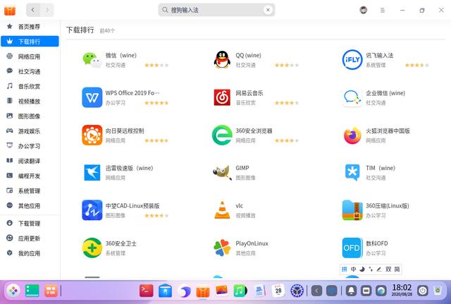451x304 pixels.
Task: Click the search magnifier icon
Action: 165,10
